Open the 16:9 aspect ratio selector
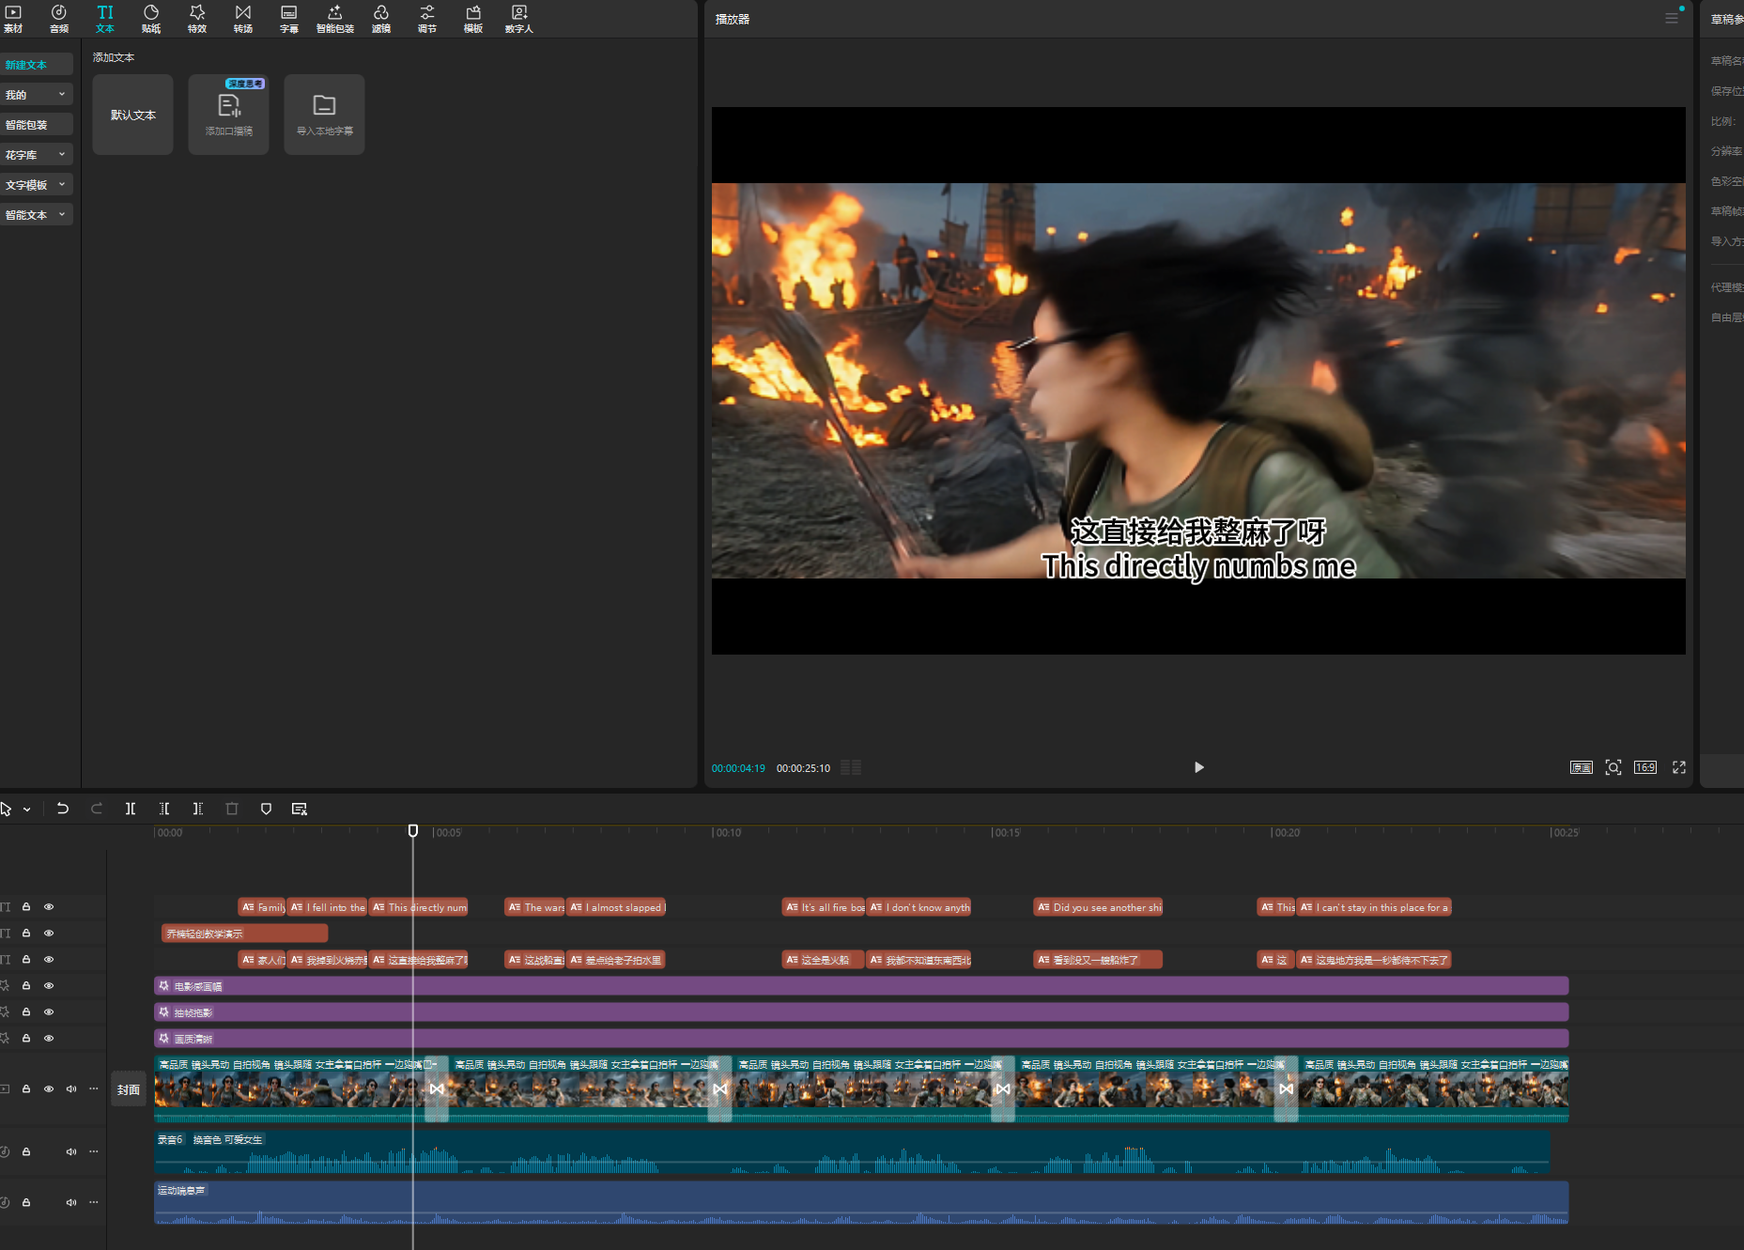The image size is (1744, 1250). pos(1645,767)
